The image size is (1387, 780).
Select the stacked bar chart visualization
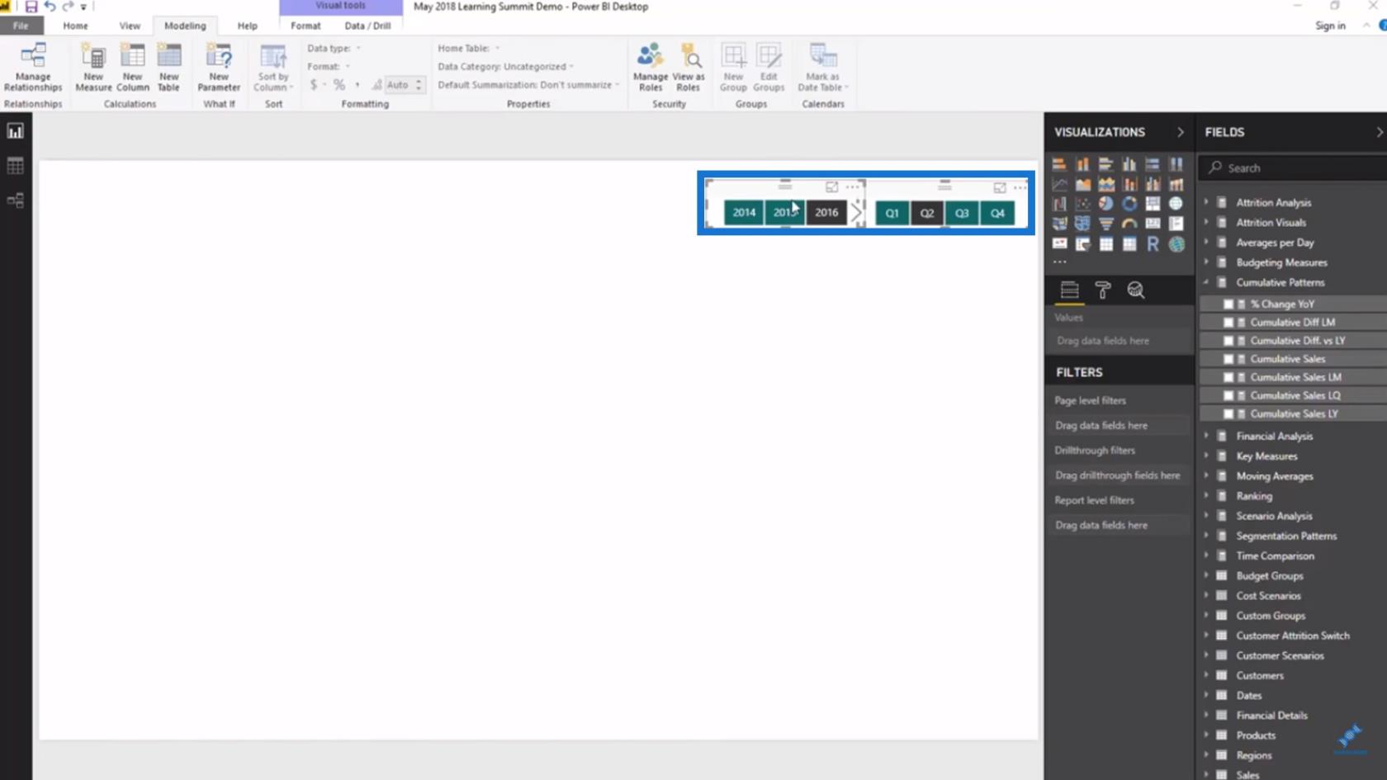coord(1059,164)
